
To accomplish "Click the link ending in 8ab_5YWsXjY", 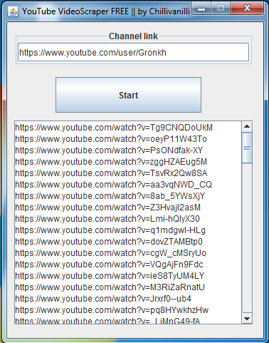I will coord(110,196).
